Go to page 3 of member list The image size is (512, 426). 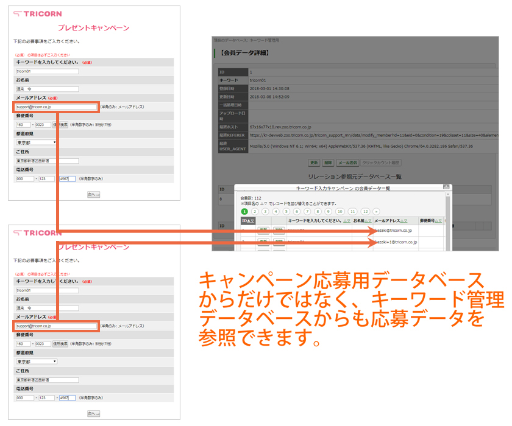tap(265, 212)
